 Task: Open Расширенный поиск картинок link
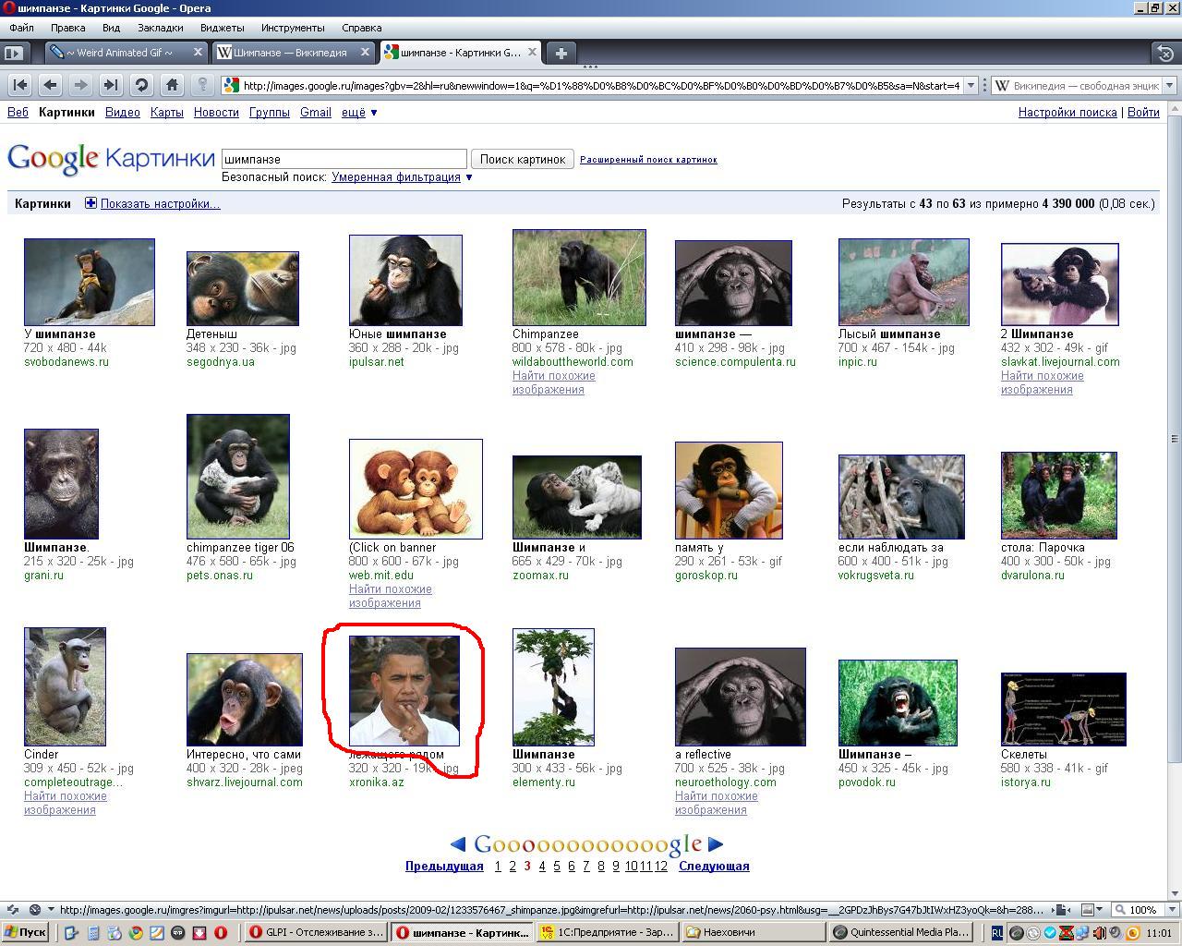pyautogui.click(x=648, y=160)
